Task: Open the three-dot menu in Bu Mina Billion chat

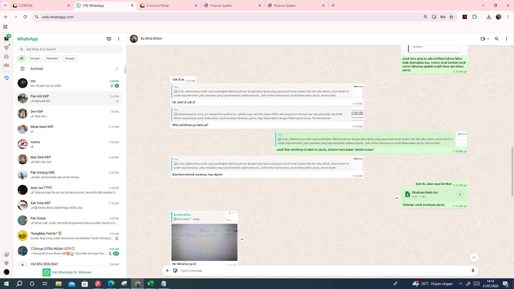Action: point(506,39)
